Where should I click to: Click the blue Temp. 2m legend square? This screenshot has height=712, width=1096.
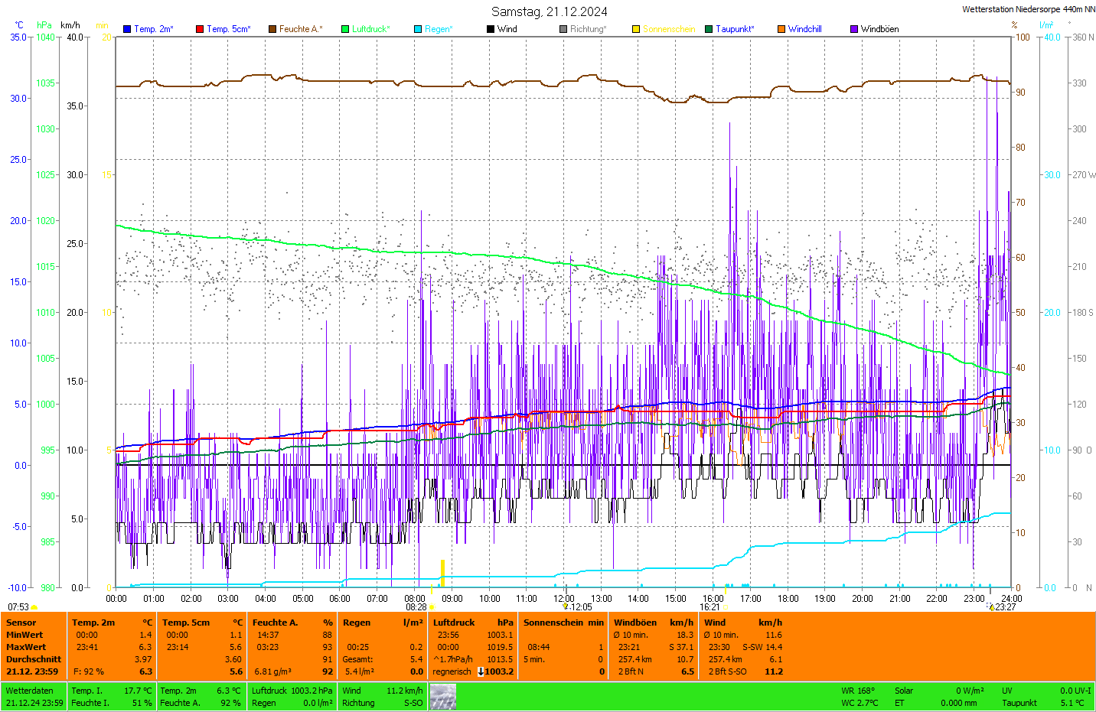pos(127,29)
